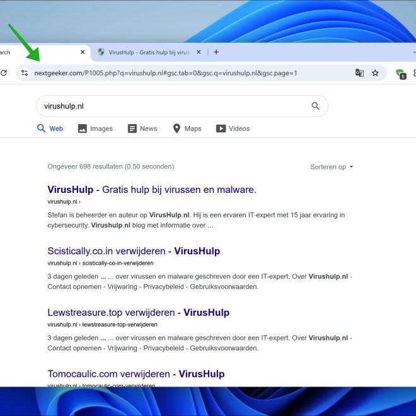Click the translate page icon

click(x=359, y=72)
